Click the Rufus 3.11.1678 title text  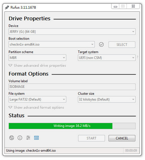point(23,8)
